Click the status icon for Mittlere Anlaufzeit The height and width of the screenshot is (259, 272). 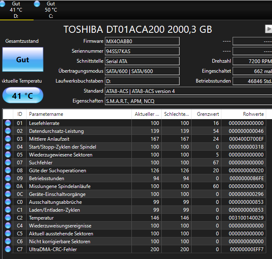(8, 139)
